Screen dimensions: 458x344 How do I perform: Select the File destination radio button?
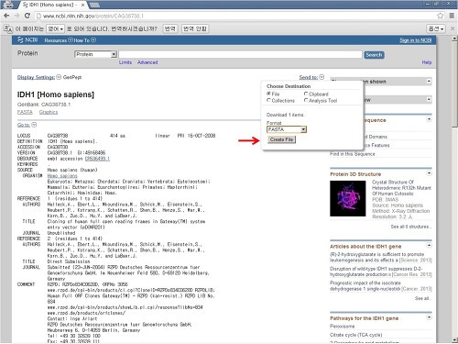268,94
